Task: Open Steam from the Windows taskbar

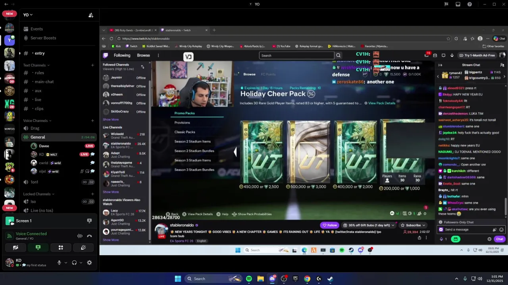Action: pos(330,279)
